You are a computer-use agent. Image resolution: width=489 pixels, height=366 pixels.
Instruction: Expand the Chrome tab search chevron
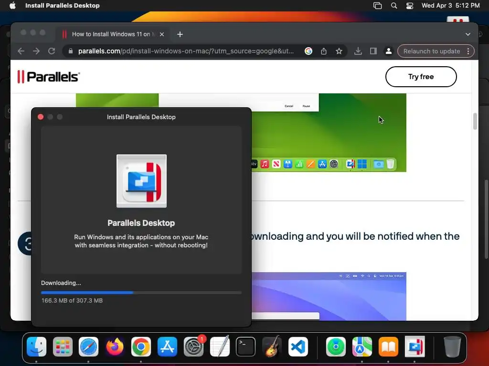pos(468,34)
